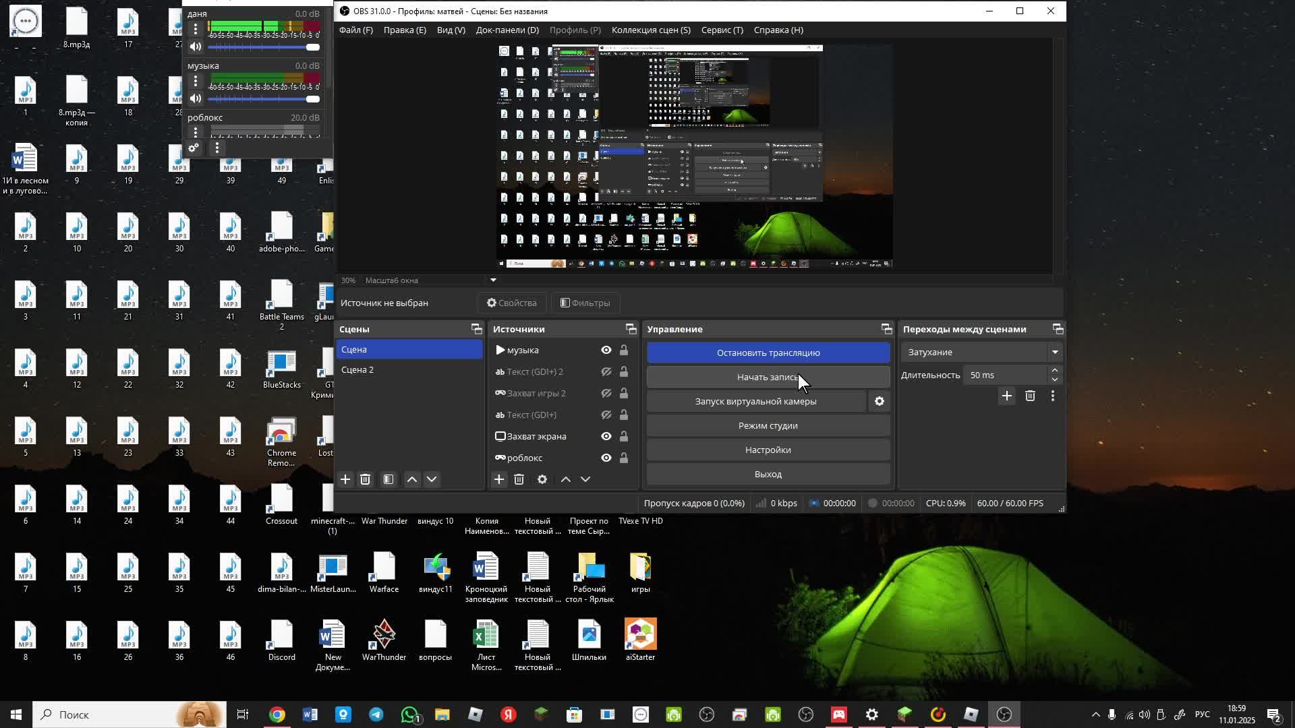
Task: Open Настройки button in controls
Action: click(768, 450)
